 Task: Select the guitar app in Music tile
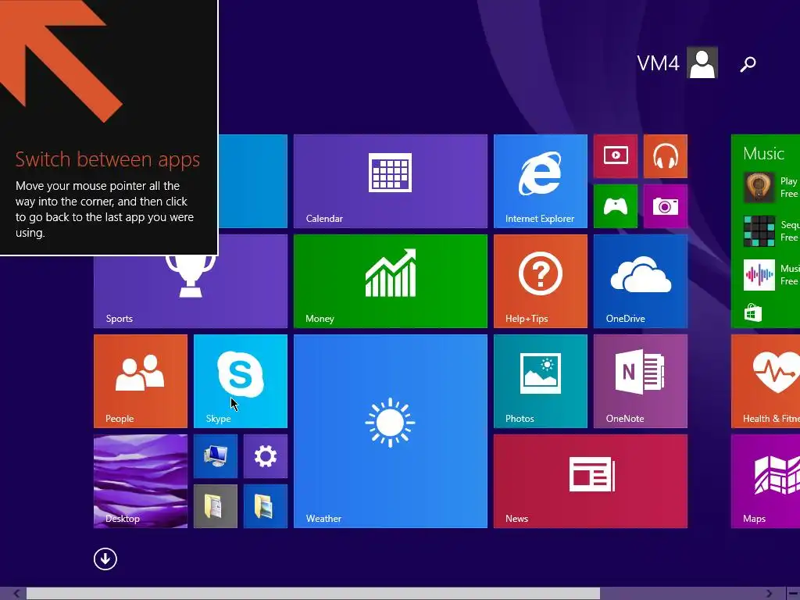coord(759,187)
